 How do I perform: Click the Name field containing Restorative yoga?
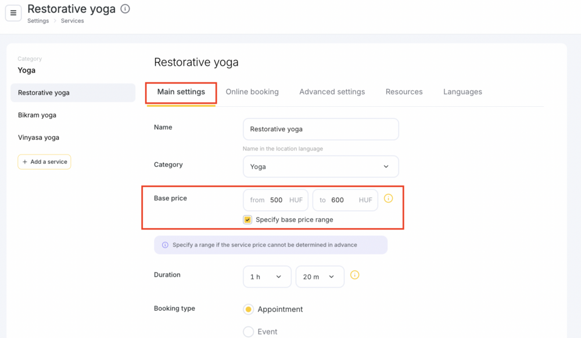(x=321, y=129)
